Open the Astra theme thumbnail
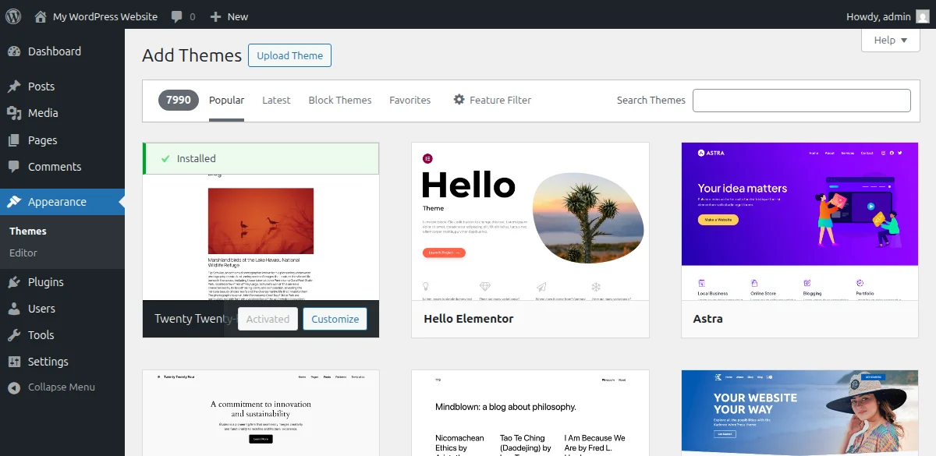The image size is (936, 456). tap(800, 221)
